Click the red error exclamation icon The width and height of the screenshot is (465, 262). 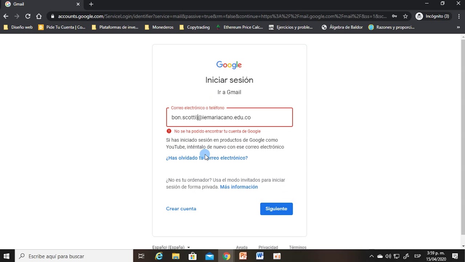coord(169,131)
